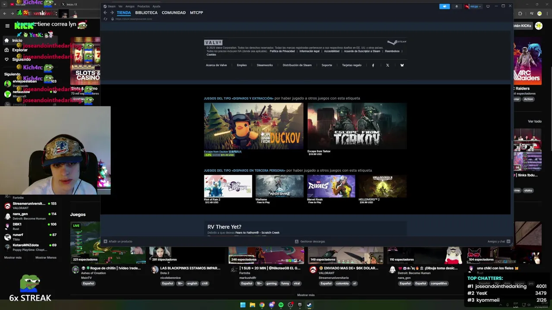Open Cookies link in footer
The height and width of the screenshot is (310, 552).
[211, 55]
